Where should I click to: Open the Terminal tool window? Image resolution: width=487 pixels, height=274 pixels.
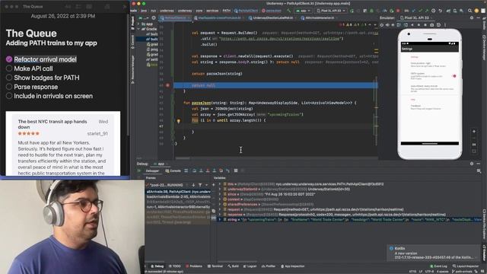pos(215,266)
